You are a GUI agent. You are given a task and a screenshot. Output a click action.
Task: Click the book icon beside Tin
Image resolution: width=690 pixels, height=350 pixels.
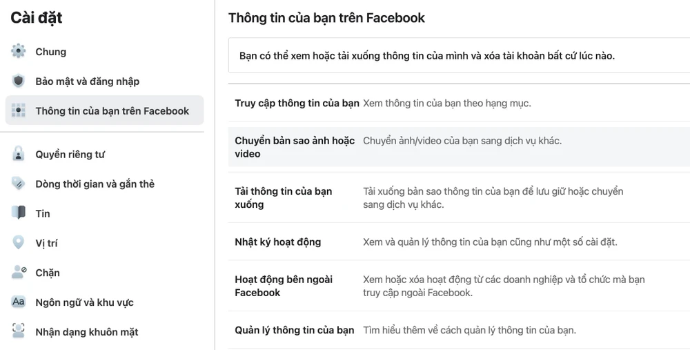[19, 213]
